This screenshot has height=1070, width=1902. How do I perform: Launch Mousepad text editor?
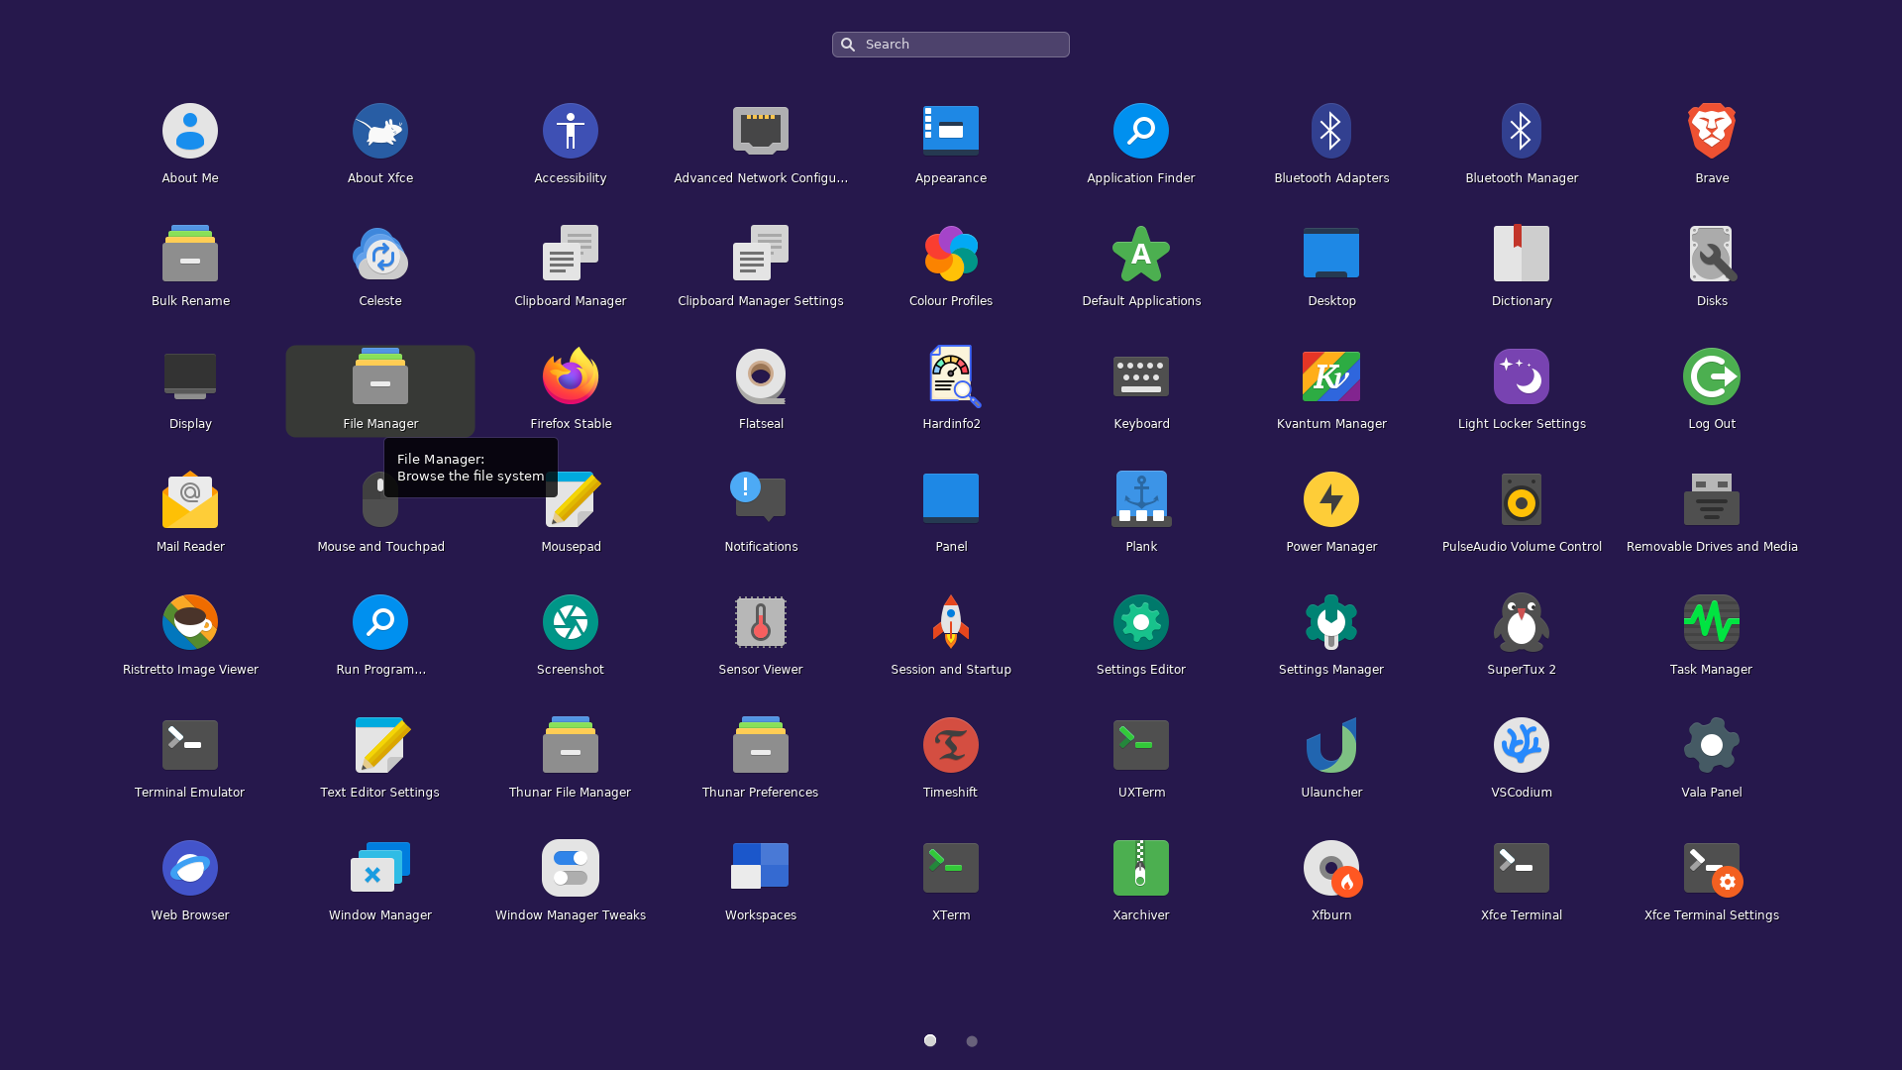571,513
